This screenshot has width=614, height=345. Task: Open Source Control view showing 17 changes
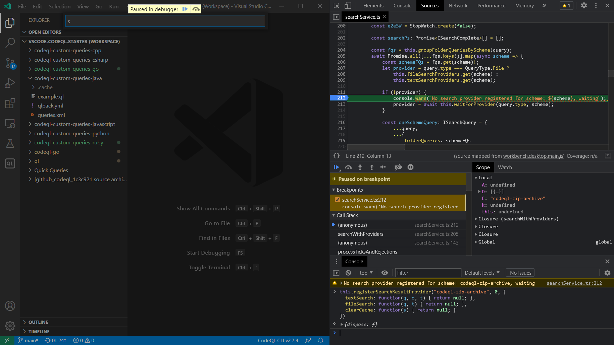click(10, 63)
